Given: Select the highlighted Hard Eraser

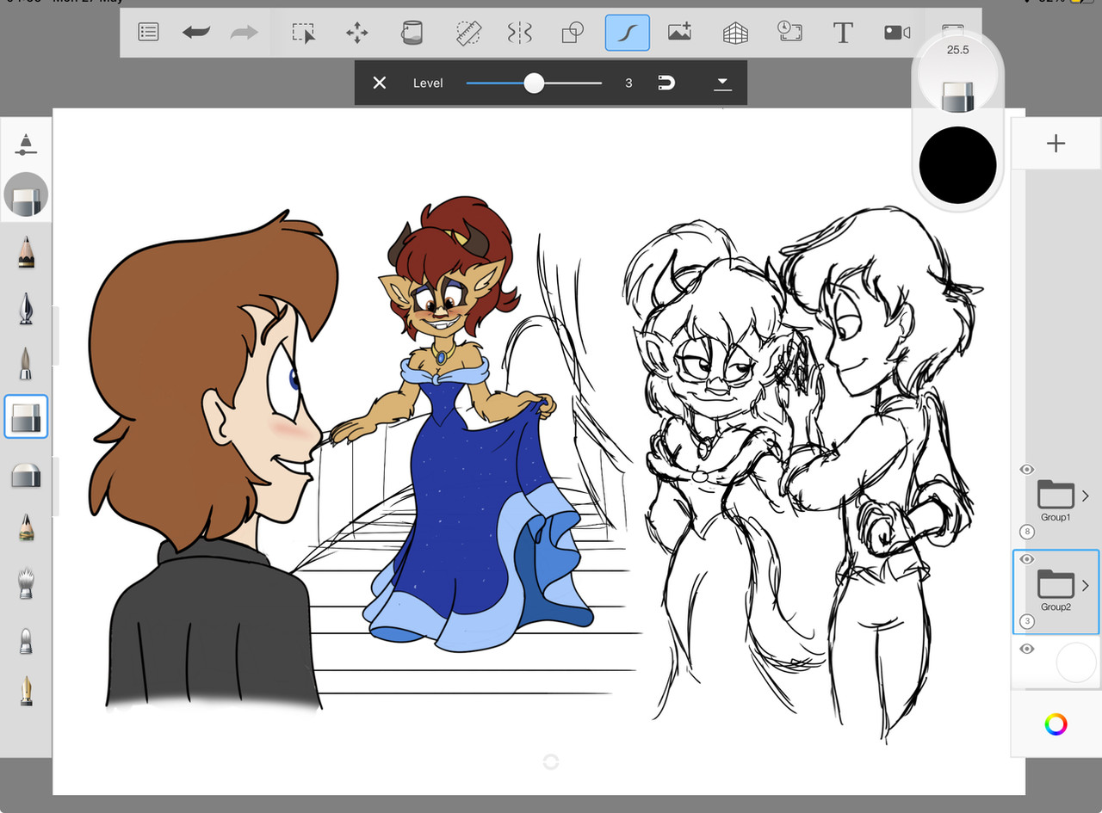Looking at the screenshot, I should 26,416.
